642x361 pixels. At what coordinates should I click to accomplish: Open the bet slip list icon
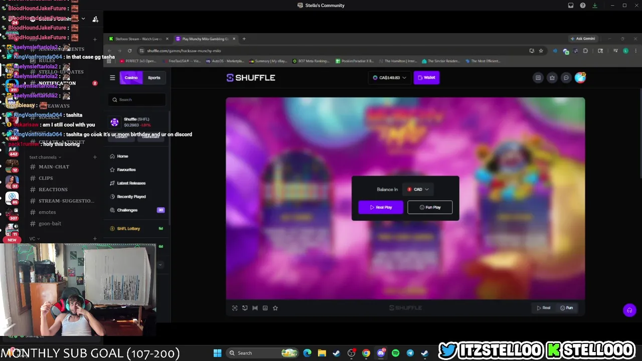[x=538, y=78]
